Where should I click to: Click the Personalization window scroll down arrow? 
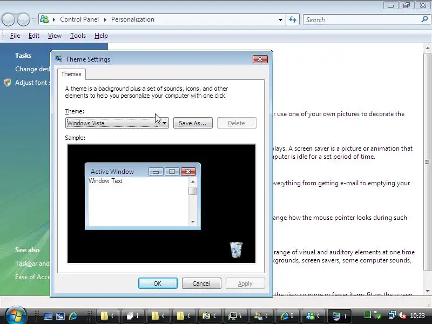tap(427, 291)
